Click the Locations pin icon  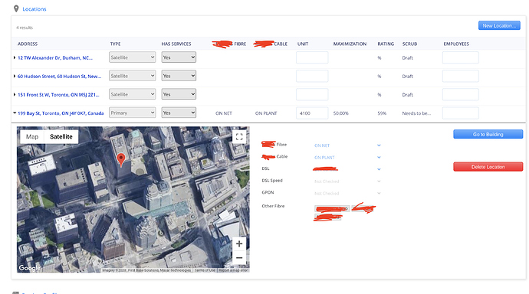[16, 8]
